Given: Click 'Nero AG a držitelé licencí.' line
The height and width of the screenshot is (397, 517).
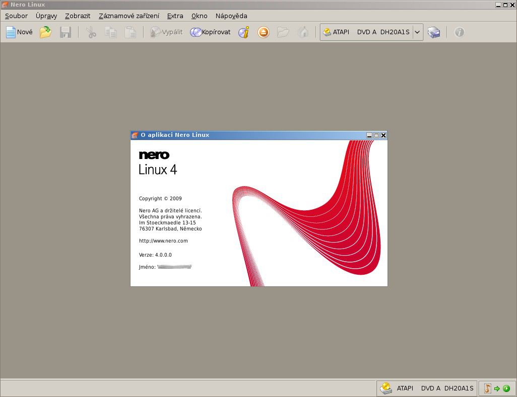Looking at the screenshot, I should pos(170,211).
